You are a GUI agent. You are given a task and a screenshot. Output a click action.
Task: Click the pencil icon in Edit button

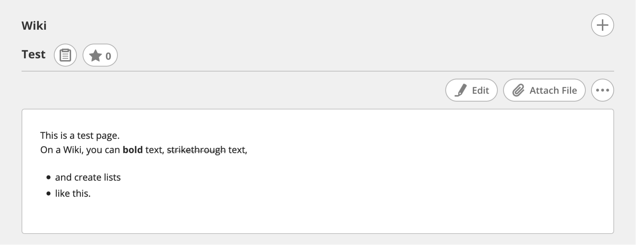coord(461,90)
